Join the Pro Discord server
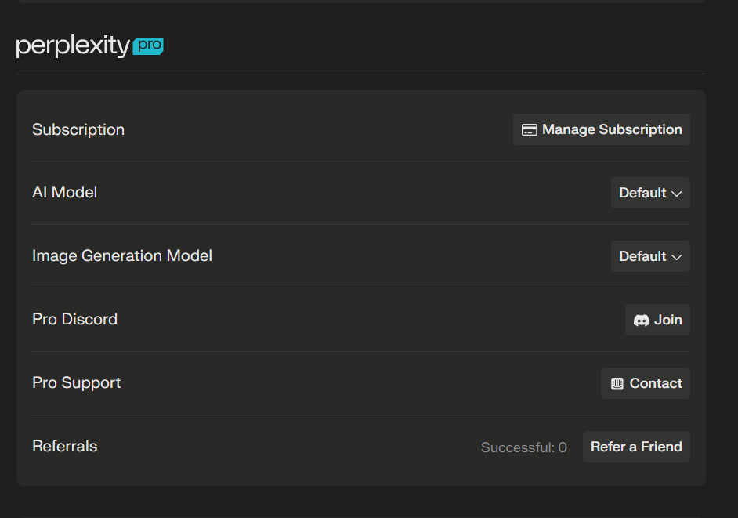The image size is (738, 518). [x=657, y=320]
